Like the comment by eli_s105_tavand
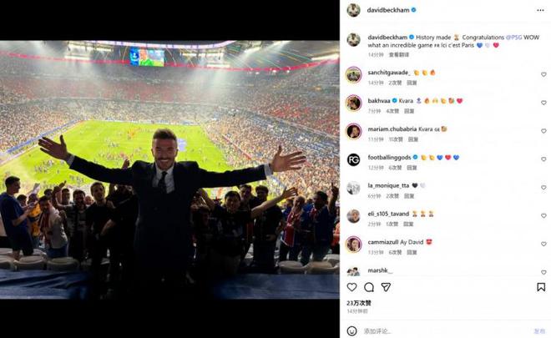551x338 pixels. pyautogui.click(x=543, y=216)
